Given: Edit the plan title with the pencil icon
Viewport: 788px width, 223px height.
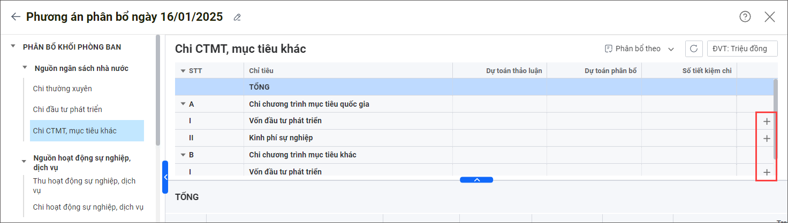Looking at the screenshot, I should pos(237,18).
